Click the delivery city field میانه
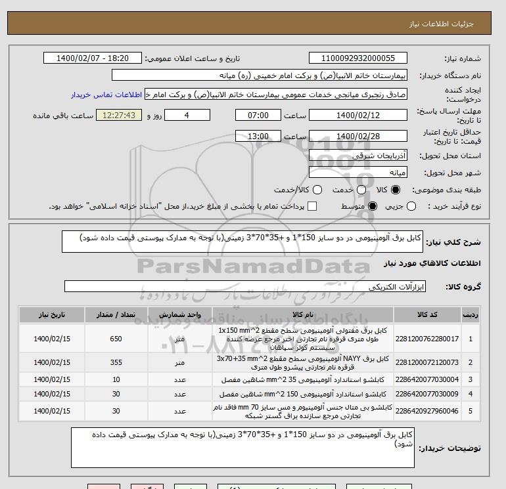The width and height of the screenshot is (506, 489). (358, 172)
